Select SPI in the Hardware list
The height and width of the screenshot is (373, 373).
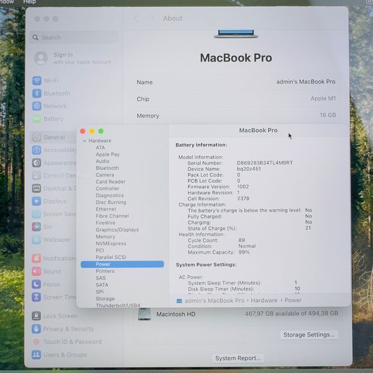99,292
